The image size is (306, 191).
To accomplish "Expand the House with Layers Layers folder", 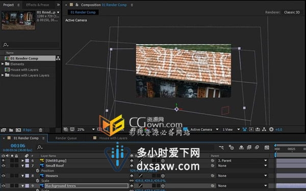I will coord(3,75).
